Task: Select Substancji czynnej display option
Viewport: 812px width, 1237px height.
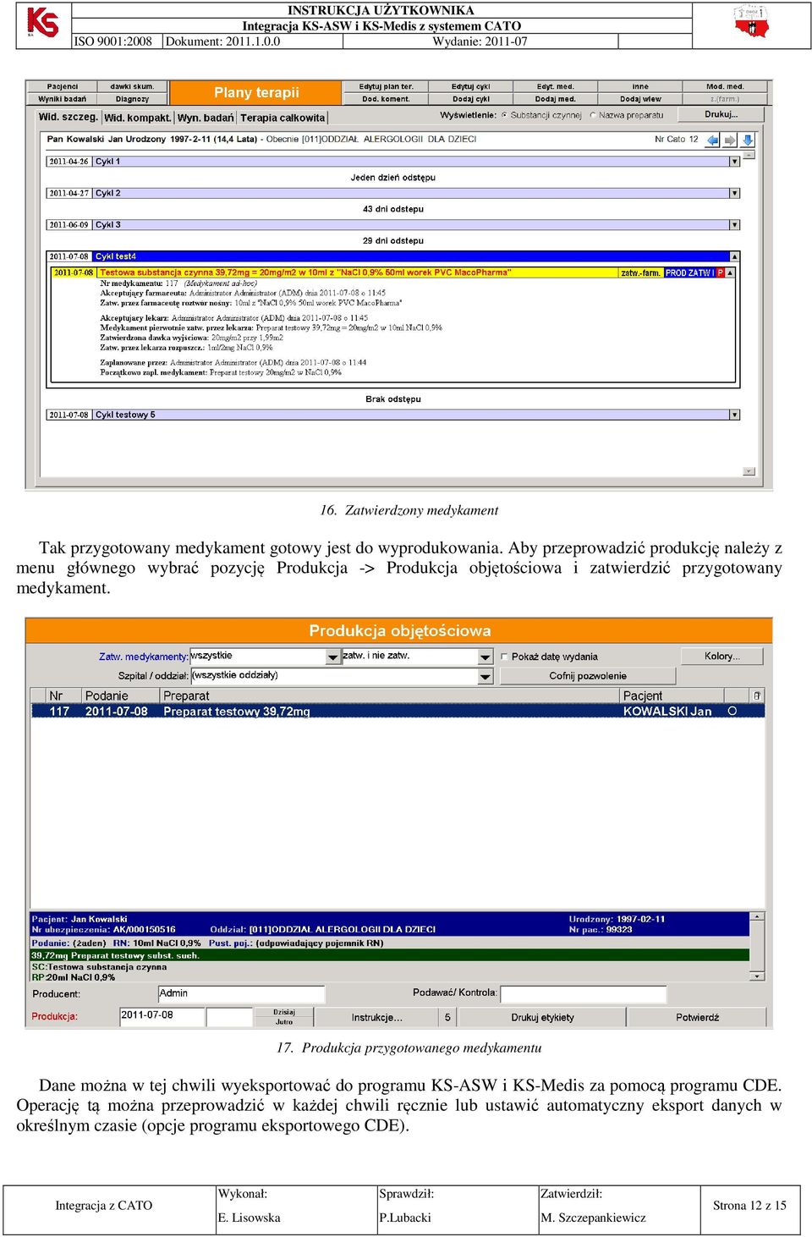Action: tap(505, 115)
